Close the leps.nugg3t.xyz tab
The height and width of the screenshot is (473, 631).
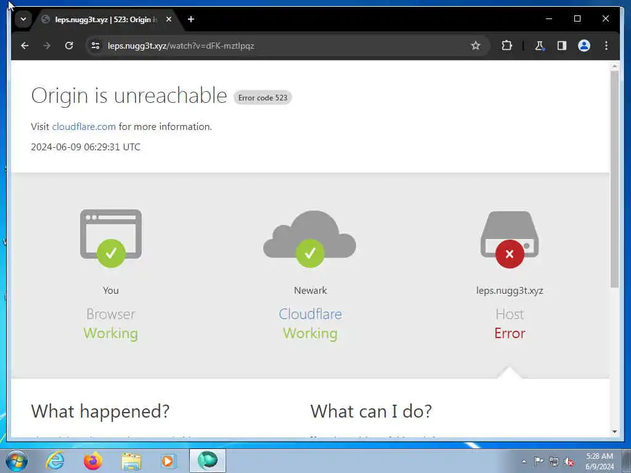[x=169, y=19]
